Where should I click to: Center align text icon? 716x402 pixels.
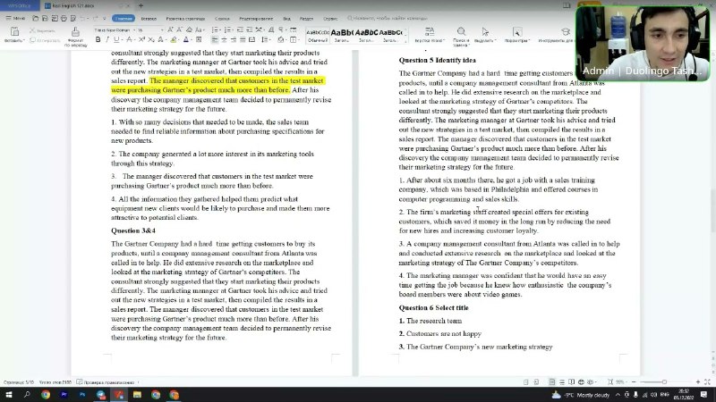(224, 40)
